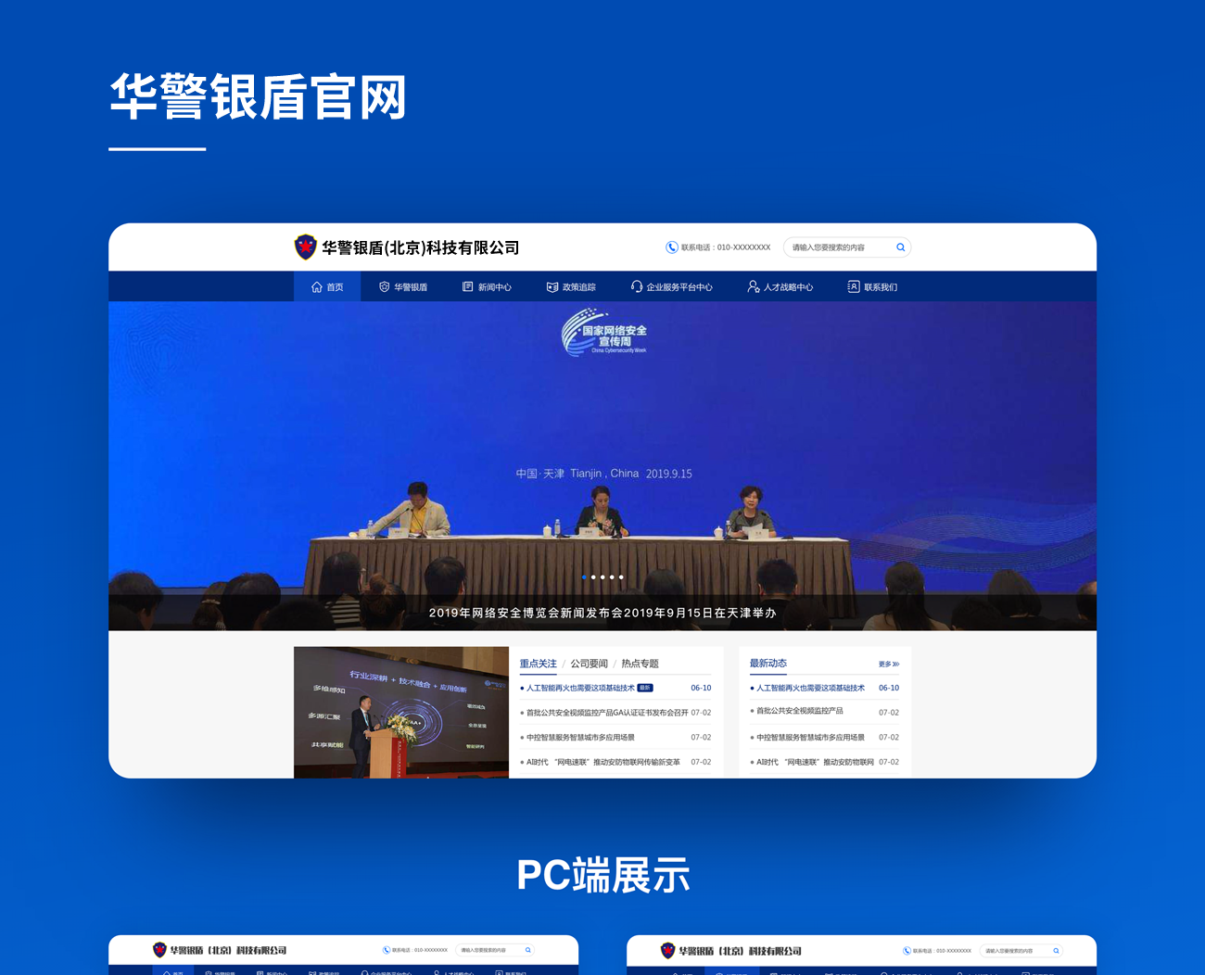Viewport: 1205px width, 975px height.
Task: Click the 联系我们 contact card icon
Action: point(854,287)
